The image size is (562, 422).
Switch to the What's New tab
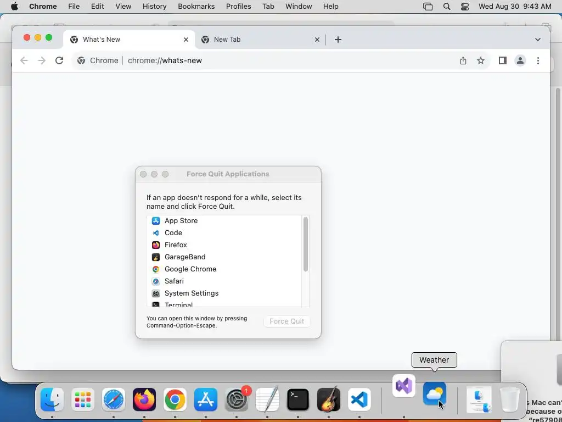pyautogui.click(x=129, y=40)
